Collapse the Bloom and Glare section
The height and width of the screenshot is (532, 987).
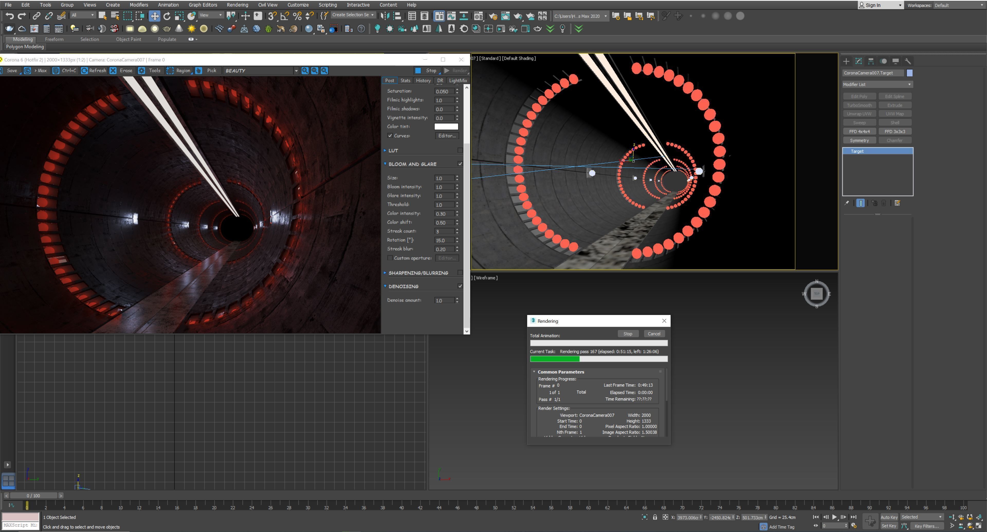[x=385, y=164]
